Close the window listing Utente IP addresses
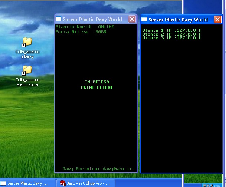This screenshot has width=226, height=187. tap(217, 20)
